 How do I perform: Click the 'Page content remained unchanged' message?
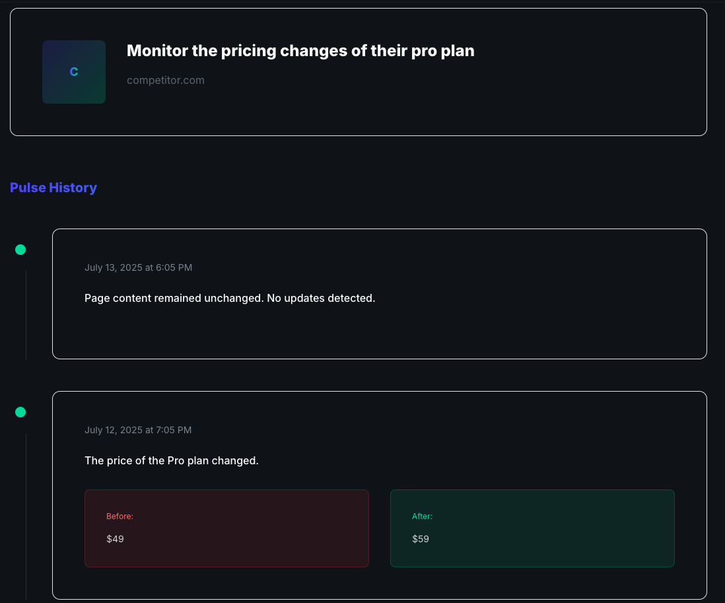click(230, 298)
